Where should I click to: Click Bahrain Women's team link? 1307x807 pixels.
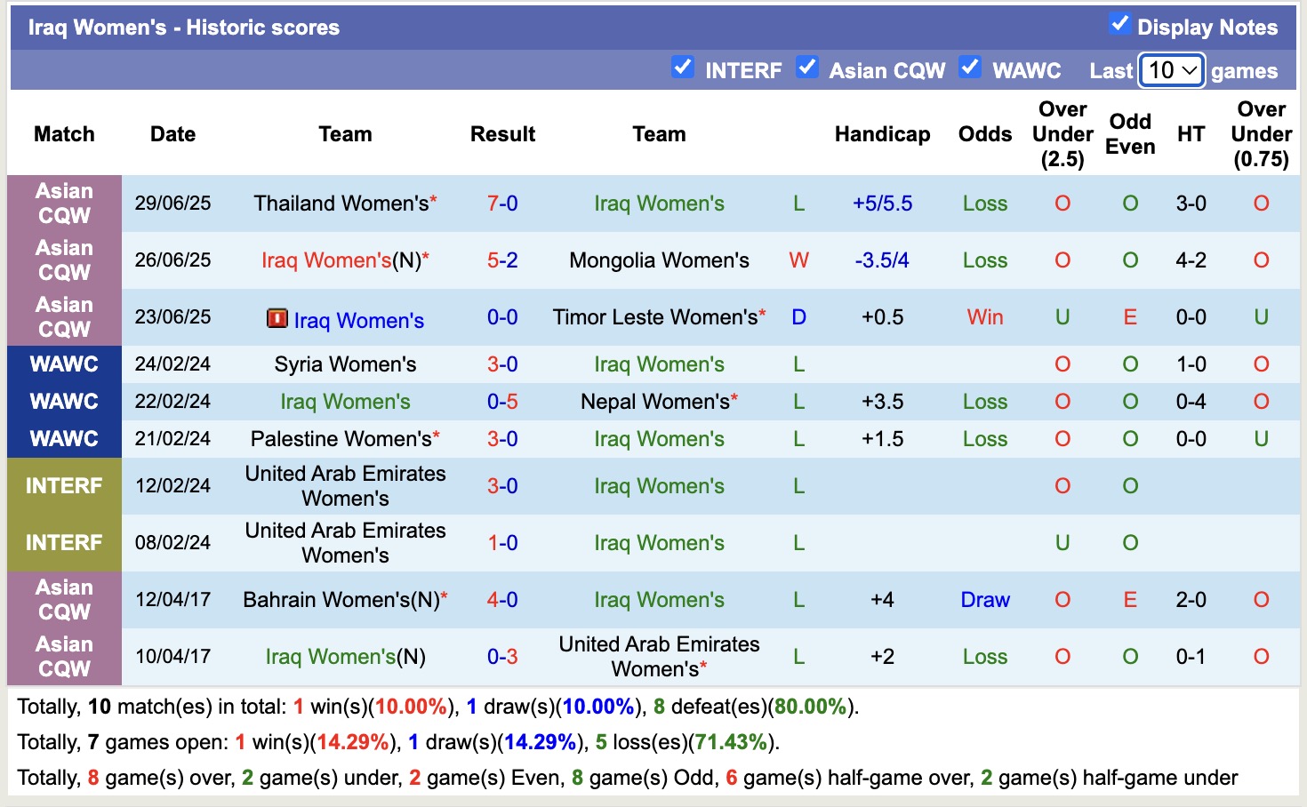click(341, 600)
